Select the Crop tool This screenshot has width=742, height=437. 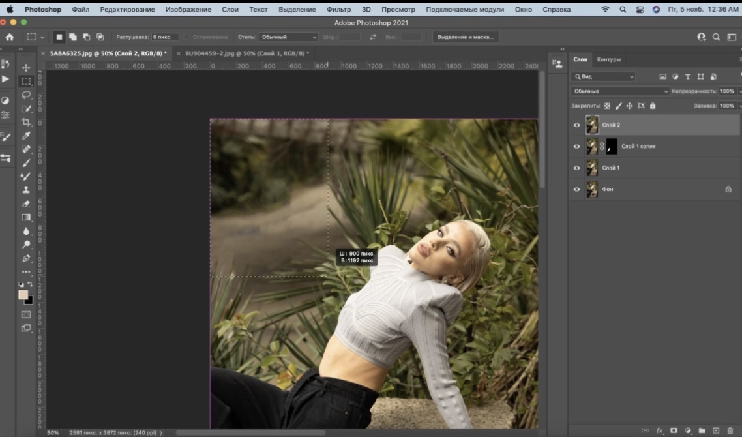click(26, 123)
